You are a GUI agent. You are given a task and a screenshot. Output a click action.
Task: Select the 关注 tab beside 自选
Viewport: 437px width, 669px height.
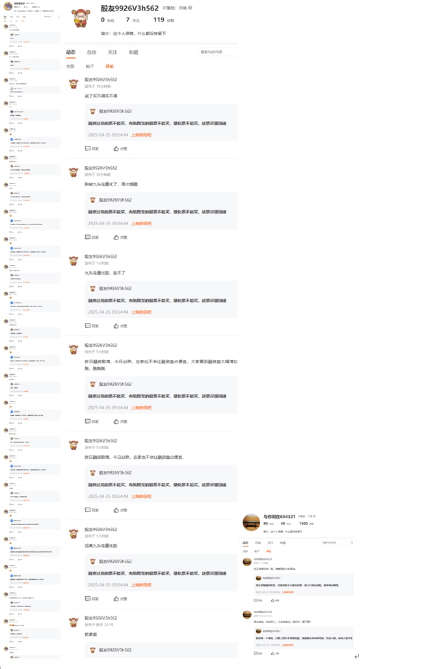pyautogui.click(x=113, y=52)
